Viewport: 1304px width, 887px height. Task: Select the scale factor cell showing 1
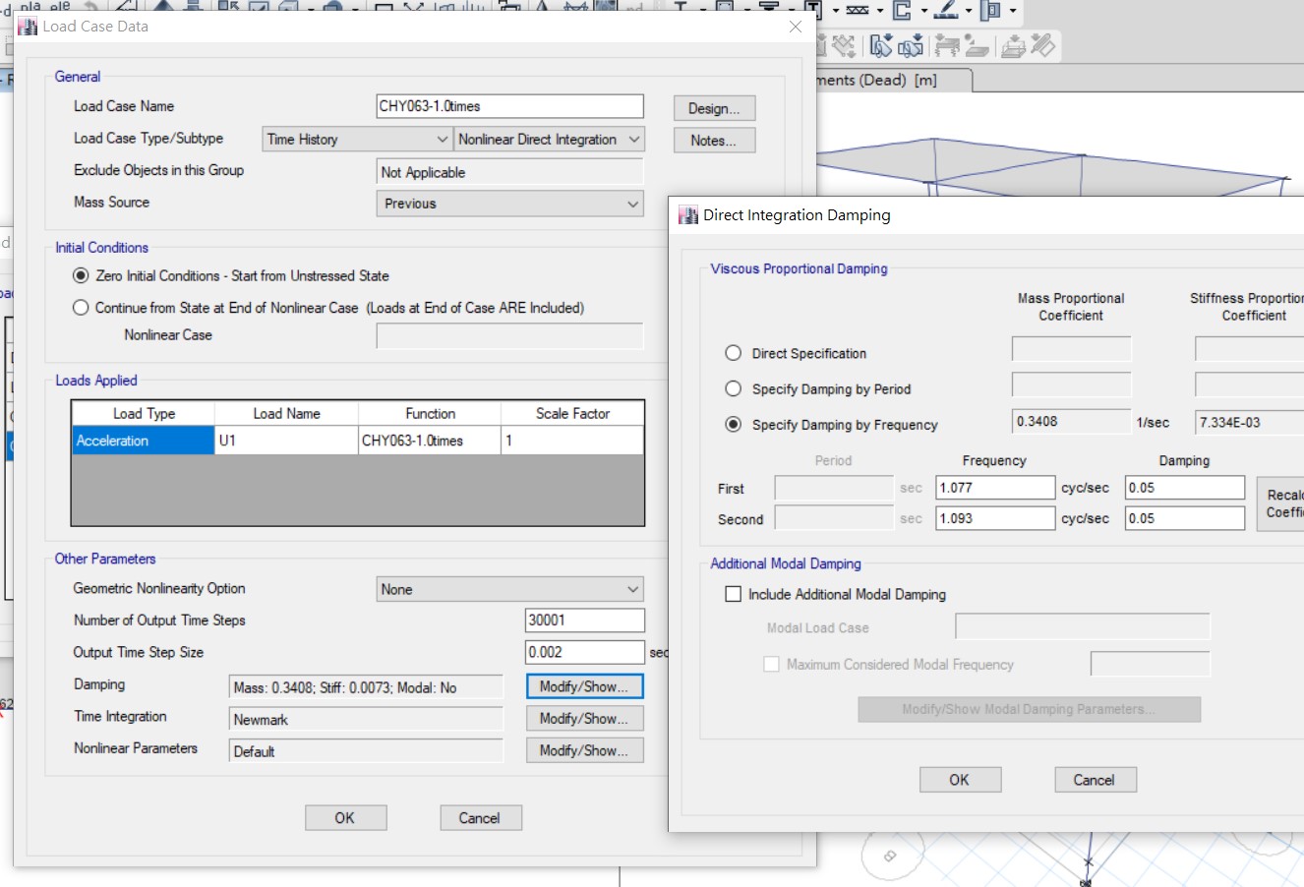point(572,441)
